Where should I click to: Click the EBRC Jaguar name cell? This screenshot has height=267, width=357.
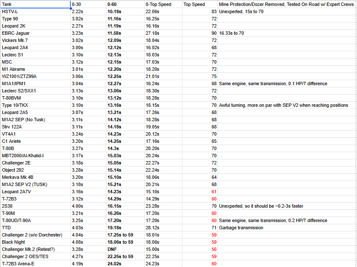pos(35,33)
